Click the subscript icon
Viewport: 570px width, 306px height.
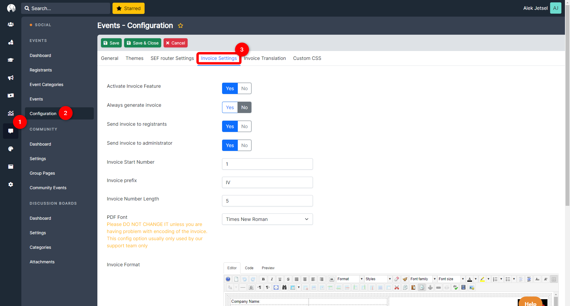point(537,279)
